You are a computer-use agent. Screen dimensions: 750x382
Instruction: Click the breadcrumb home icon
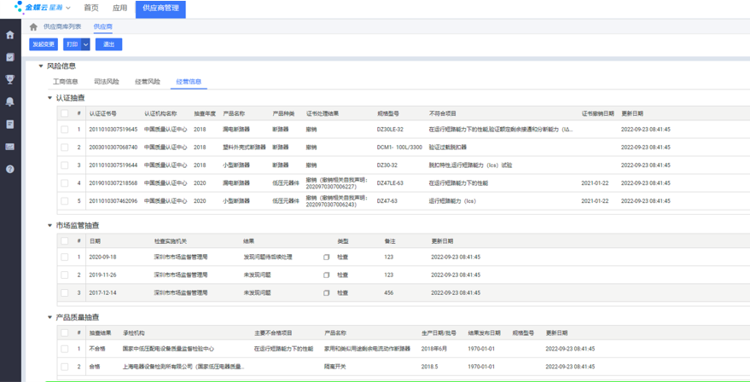tap(33, 27)
